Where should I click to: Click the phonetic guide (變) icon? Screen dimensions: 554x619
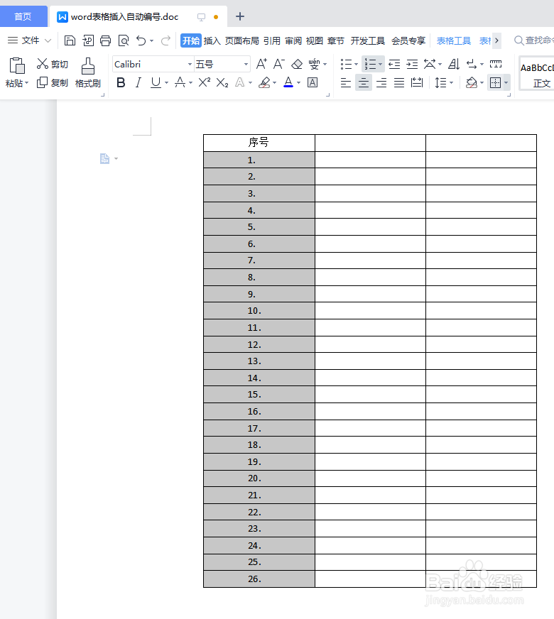click(314, 64)
